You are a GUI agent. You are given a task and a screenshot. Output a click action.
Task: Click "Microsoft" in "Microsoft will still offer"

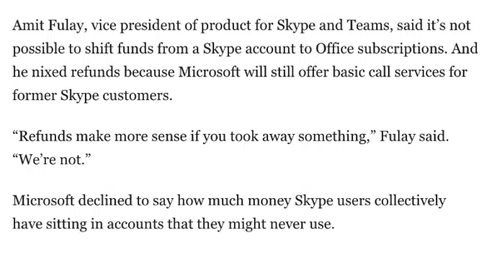(209, 72)
